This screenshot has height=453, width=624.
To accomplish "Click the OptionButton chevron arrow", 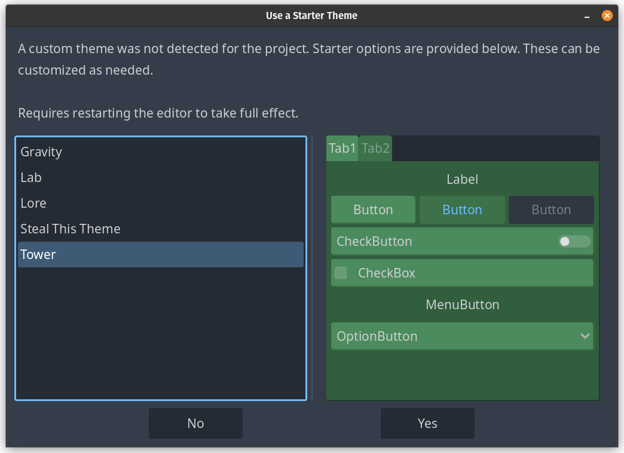I will click(585, 337).
